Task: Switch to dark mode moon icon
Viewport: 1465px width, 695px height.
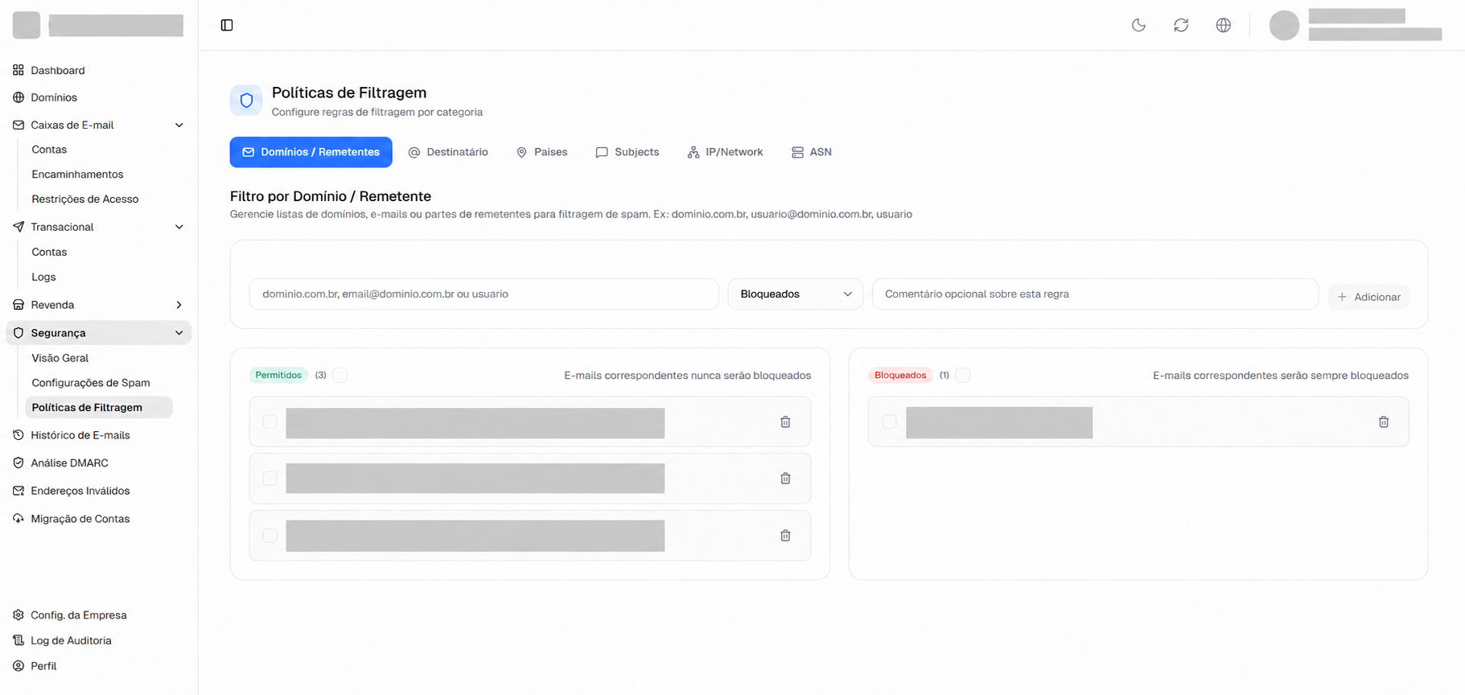Action: point(1138,25)
